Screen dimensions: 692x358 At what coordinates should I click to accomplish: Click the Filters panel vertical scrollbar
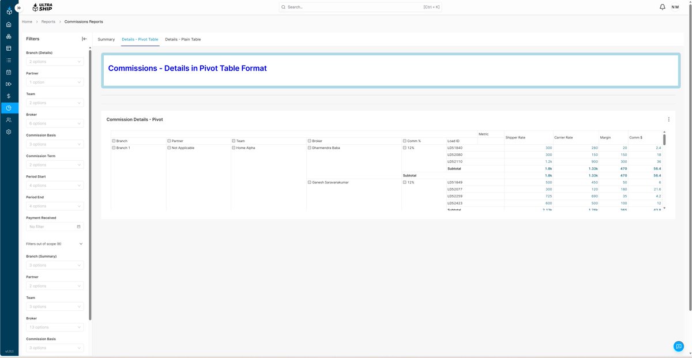click(90, 184)
